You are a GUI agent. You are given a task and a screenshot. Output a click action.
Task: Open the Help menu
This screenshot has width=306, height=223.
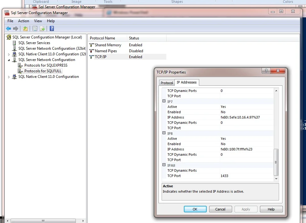pos(51,21)
